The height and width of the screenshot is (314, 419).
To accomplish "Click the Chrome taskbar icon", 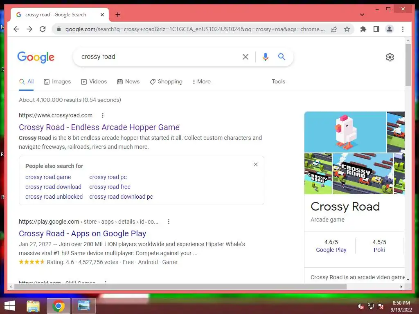I will [59, 306].
